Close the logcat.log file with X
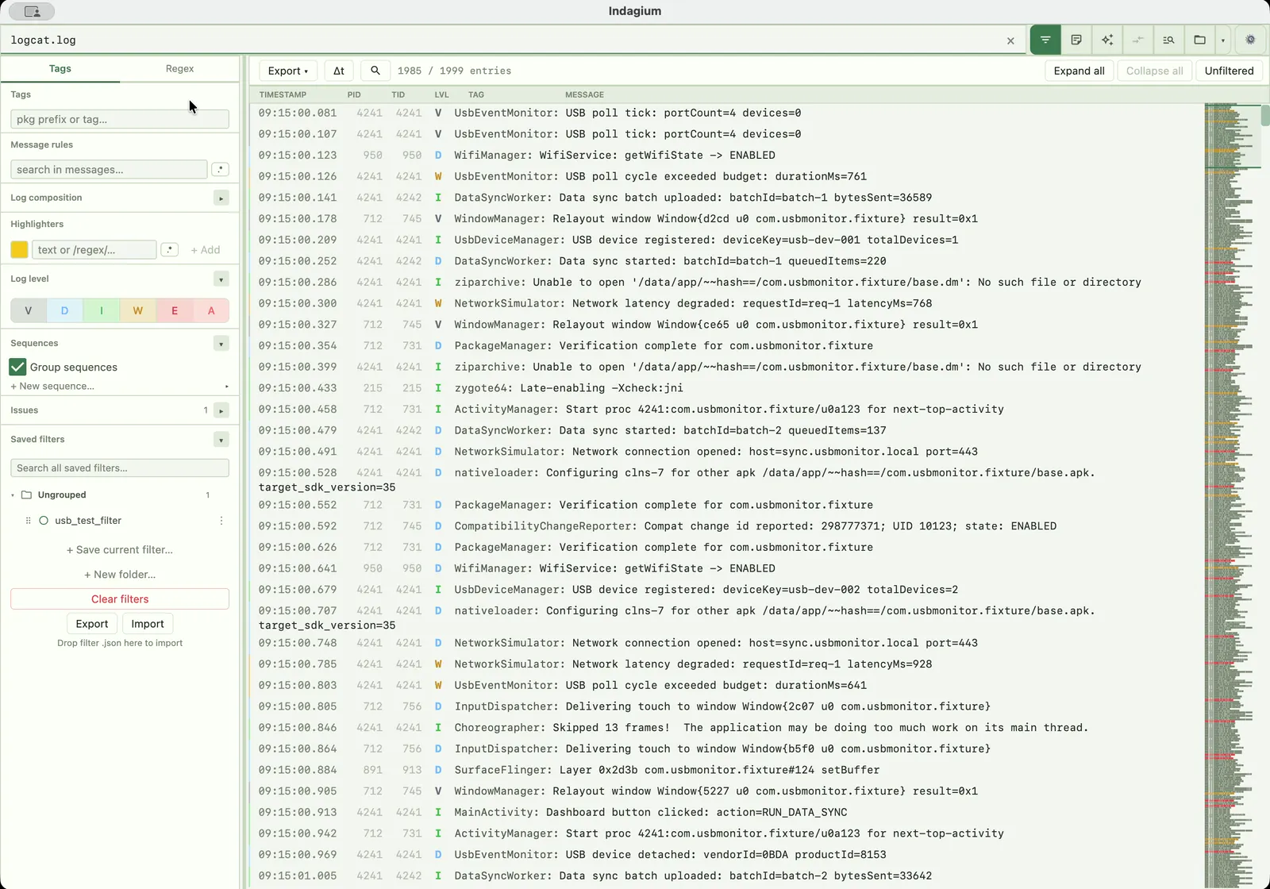This screenshot has height=889, width=1270. pyautogui.click(x=1010, y=40)
